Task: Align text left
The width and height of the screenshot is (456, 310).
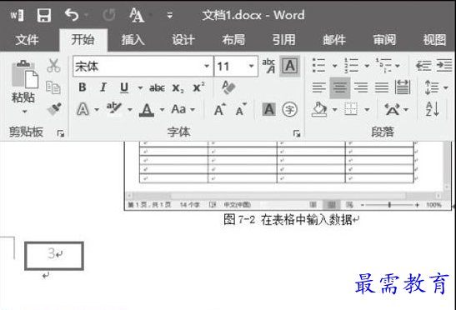Action: click(x=318, y=87)
